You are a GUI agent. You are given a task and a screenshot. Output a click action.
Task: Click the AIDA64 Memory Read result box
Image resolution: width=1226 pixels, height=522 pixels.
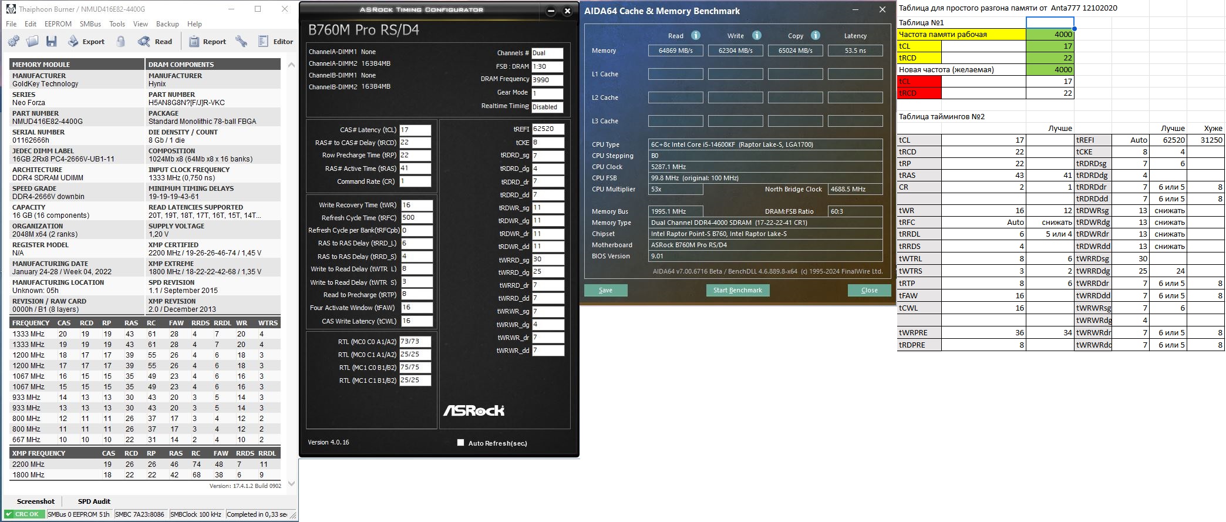click(x=675, y=50)
